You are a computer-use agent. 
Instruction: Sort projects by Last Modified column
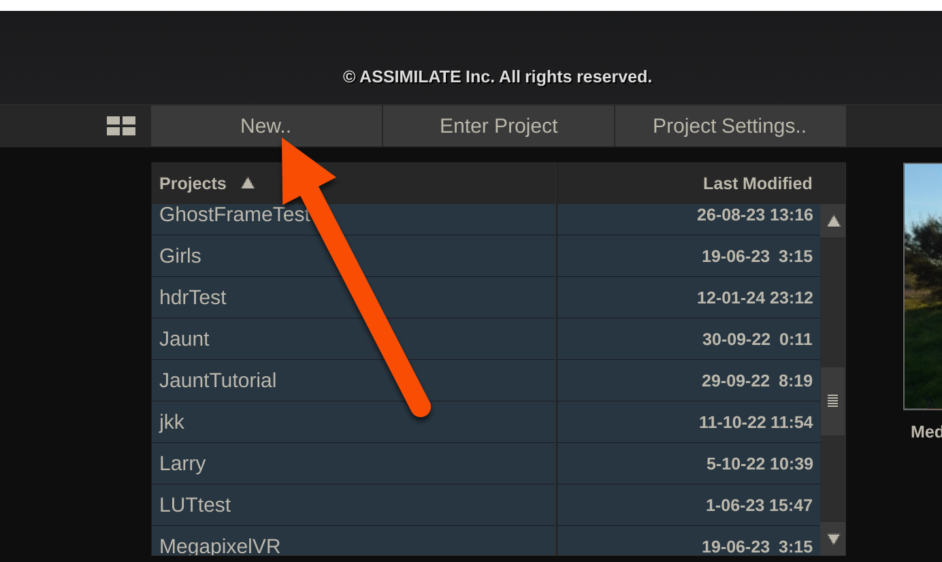click(x=757, y=184)
